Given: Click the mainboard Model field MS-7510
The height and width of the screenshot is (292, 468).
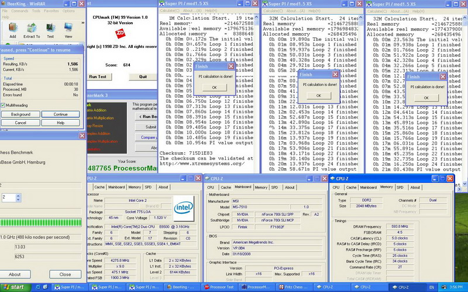Looking at the screenshot, I should [260, 207].
